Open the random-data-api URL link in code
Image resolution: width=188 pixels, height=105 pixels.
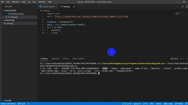[92, 16]
